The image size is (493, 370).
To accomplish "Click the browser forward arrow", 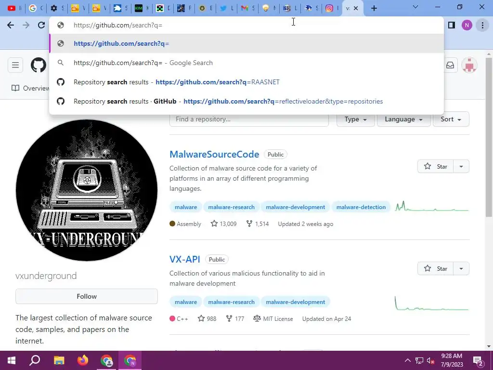I will (x=26, y=25).
